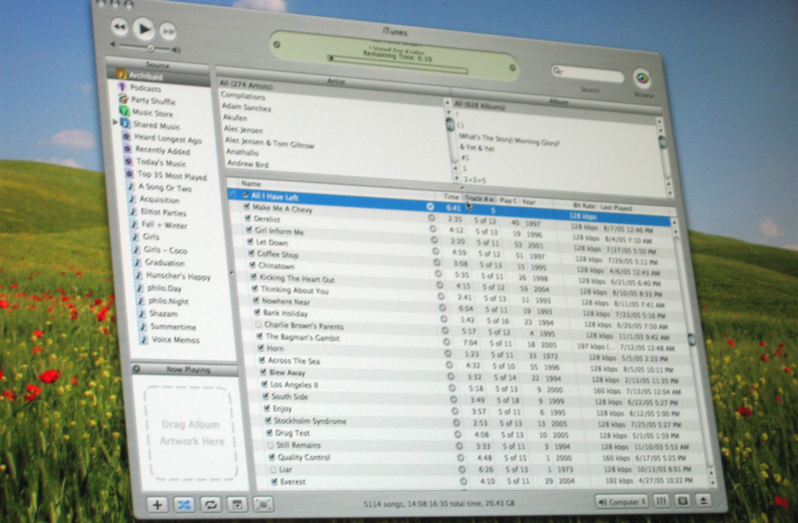Uncheck the Make Me A Chevy checkbox
The height and width of the screenshot is (523, 798).
[x=247, y=206]
